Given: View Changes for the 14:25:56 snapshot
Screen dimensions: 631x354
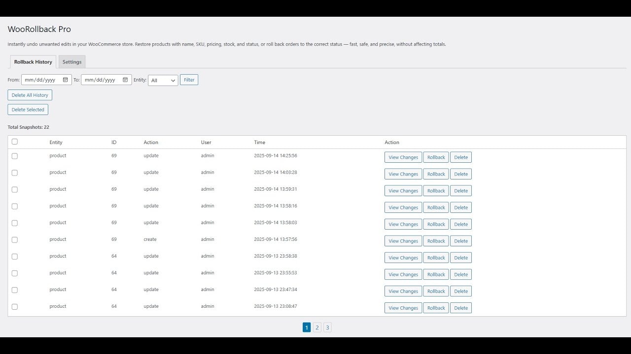Looking at the screenshot, I should click(403, 157).
